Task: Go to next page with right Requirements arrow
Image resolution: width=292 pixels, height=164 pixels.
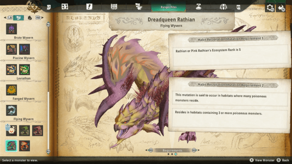Action: point(194,150)
